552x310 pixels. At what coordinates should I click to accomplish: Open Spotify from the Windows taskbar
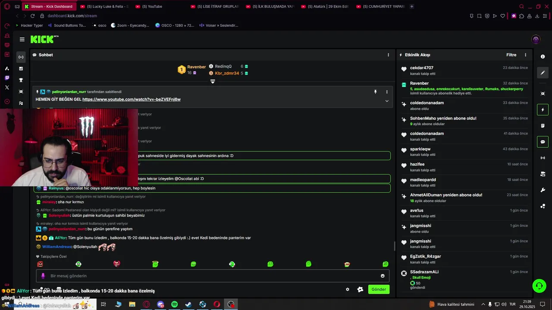[174, 304]
